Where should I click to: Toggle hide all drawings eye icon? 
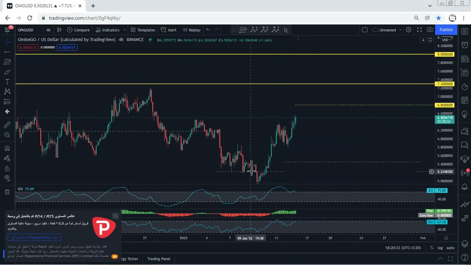[7, 178]
